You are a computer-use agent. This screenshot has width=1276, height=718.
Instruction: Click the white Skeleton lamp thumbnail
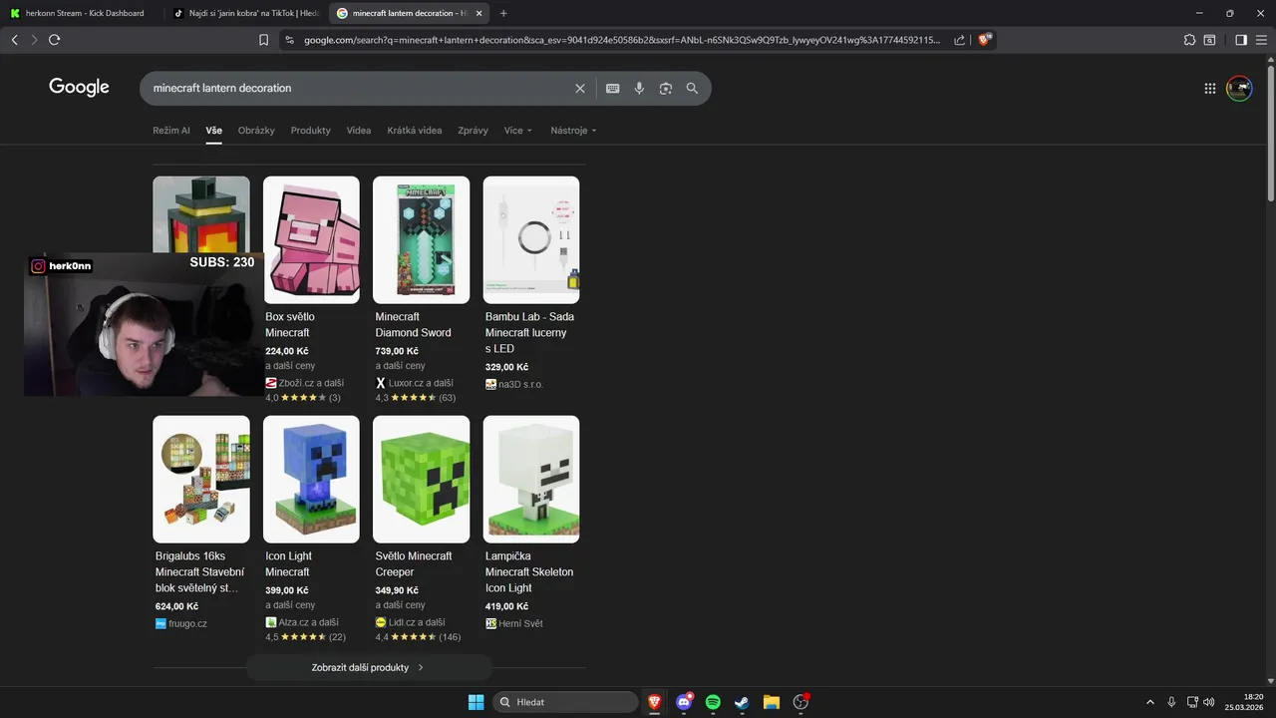coord(531,480)
